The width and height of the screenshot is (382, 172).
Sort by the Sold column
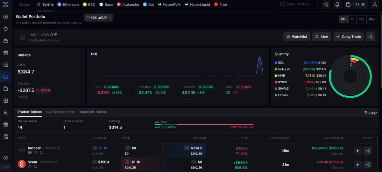point(125,138)
